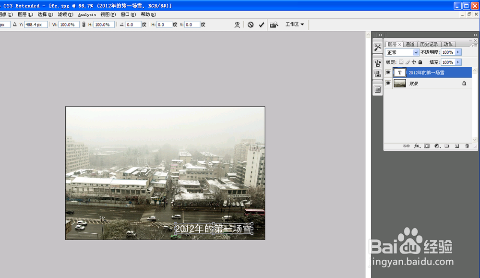
Task: Toggle visibility of the 背景 layer
Action: pyautogui.click(x=388, y=83)
